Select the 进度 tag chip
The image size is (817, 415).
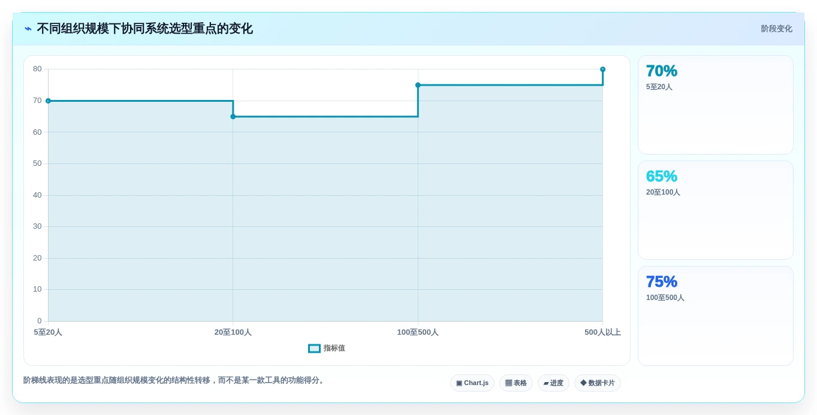pyautogui.click(x=553, y=383)
